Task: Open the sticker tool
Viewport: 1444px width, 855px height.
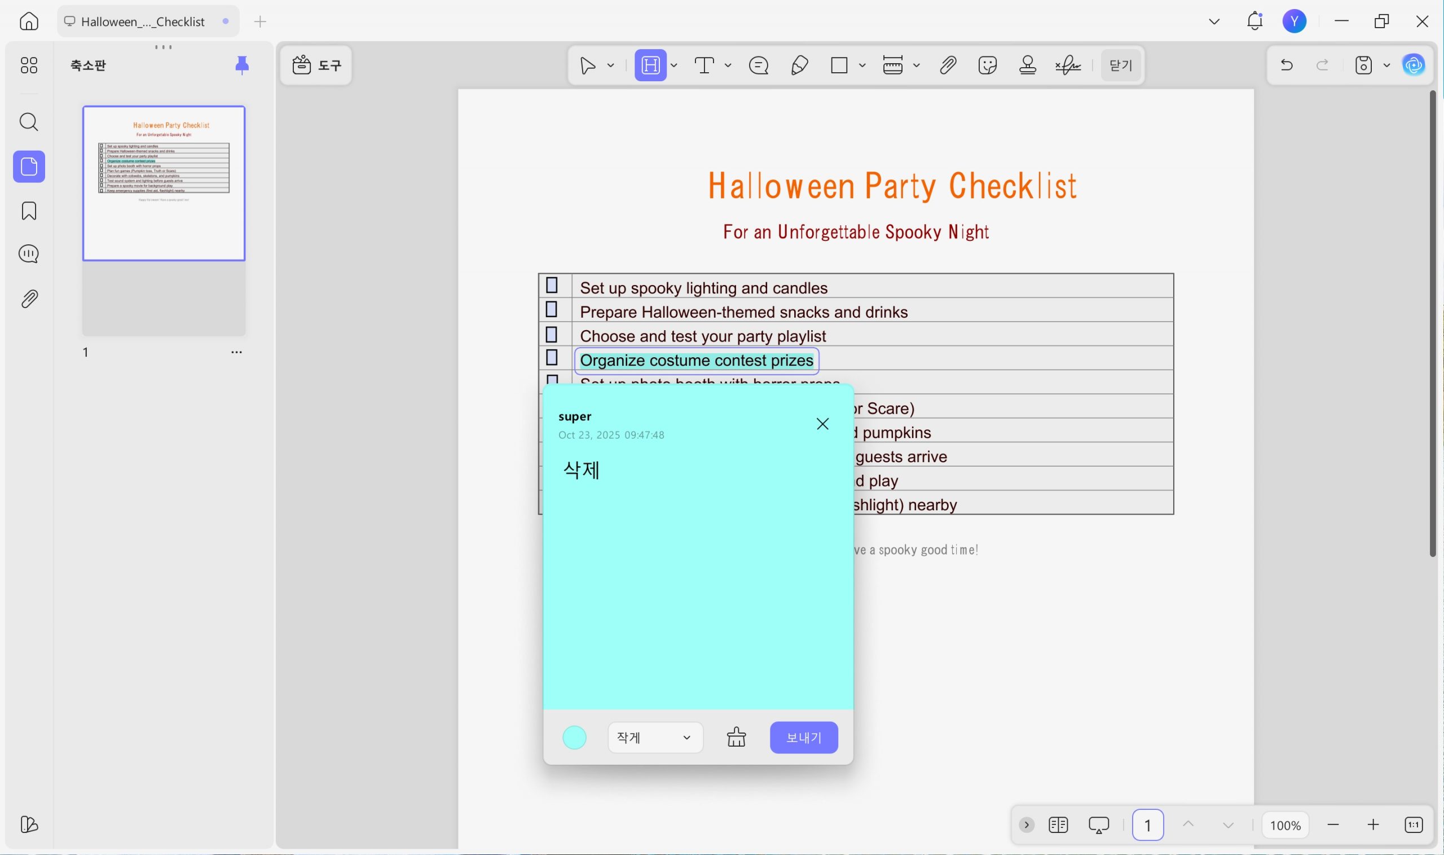Action: click(988, 65)
